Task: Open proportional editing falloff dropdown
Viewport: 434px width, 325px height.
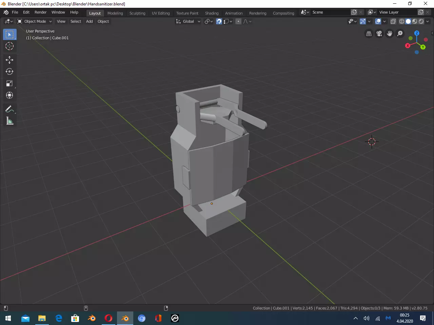Action: [x=247, y=21]
